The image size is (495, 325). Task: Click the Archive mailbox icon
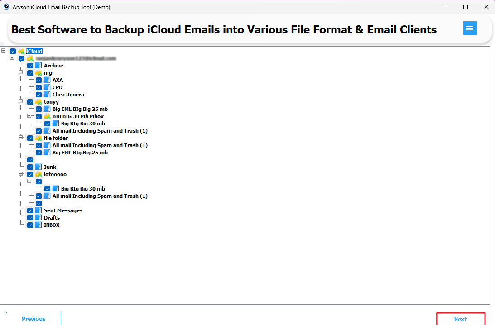[x=38, y=66]
